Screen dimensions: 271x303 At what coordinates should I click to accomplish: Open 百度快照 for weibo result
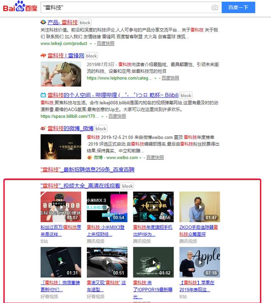point(155,158)
